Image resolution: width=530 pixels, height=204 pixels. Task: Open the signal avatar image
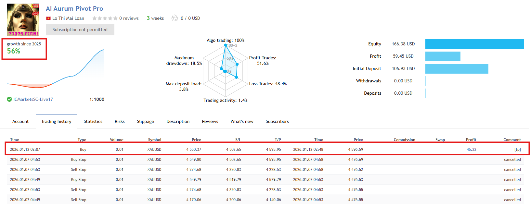point(23,20)
